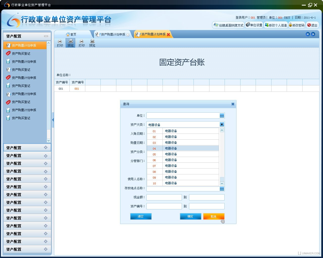Click the 固定资产台账 report title
323x258 pixels.
pos(182,62)
